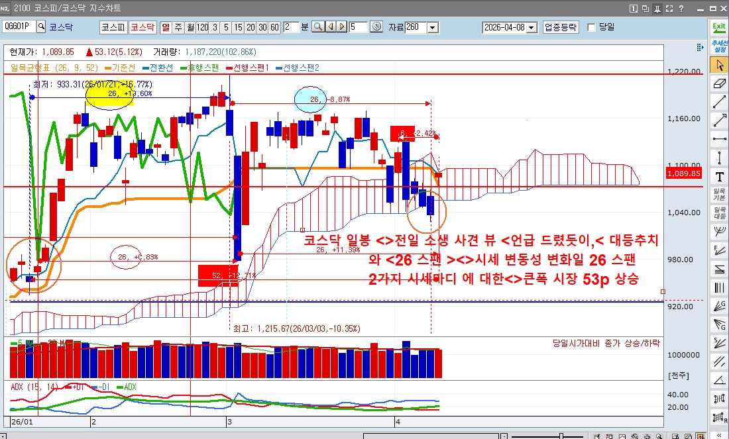Select the 30 minute period button
The height and width of the screenshot is (439, 729).
[x=262, y=27]
